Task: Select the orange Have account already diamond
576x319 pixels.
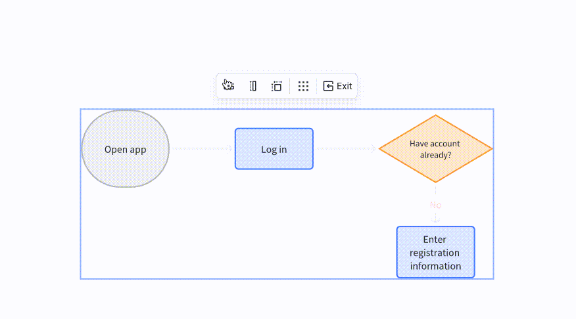Action: pos(436,149)
